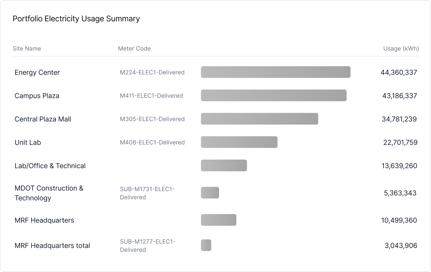Click the MRF Headquarters total label
The width and height of the screenshot is (431, 272).
pyautogui.click(x=52, y=246)
